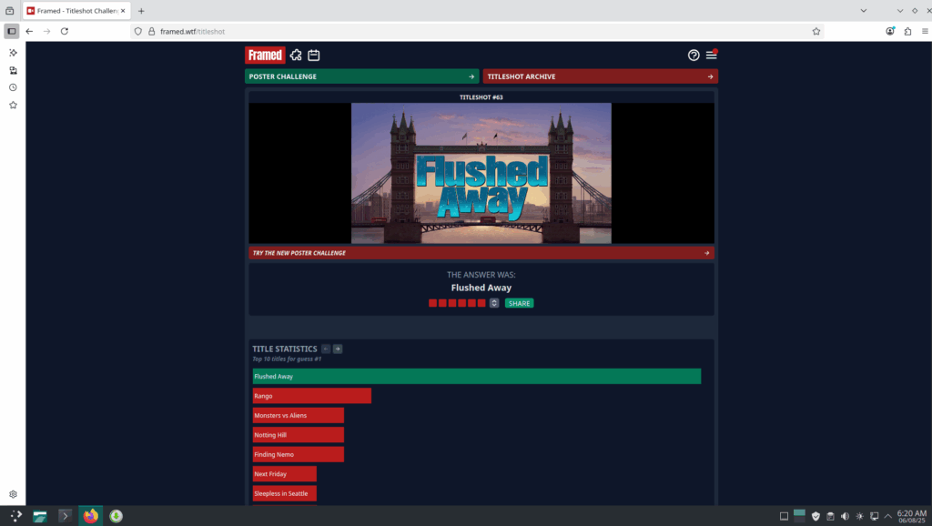Open the browser history sidebar icon
Screen dimensions: 932x526
point(13,87)
